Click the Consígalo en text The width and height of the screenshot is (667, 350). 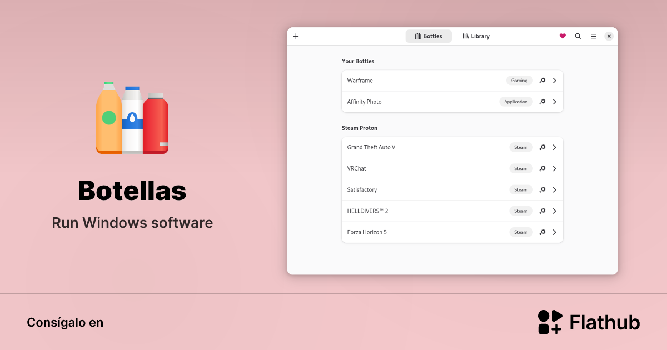click(65, 322)
